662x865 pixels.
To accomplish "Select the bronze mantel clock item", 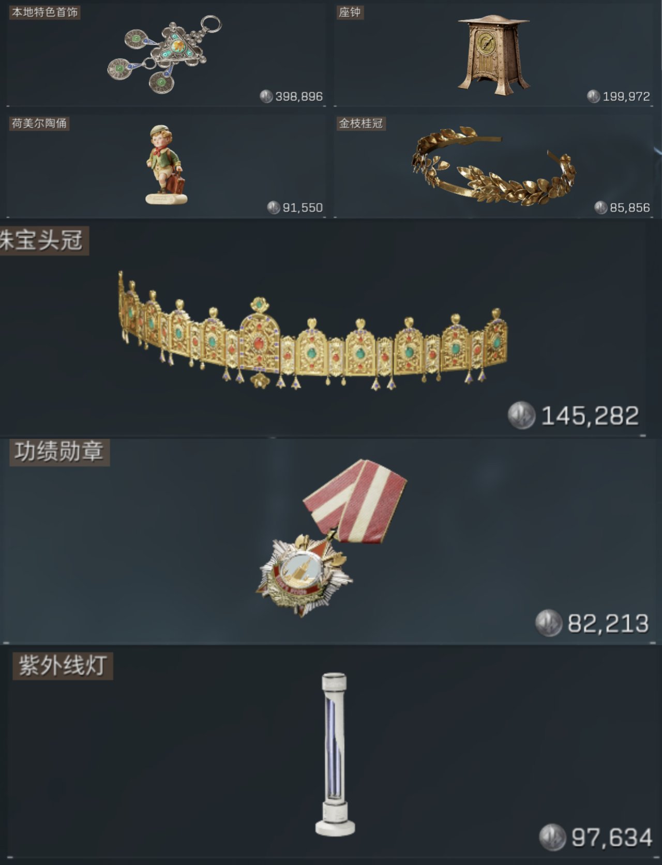I will [493, 55].
